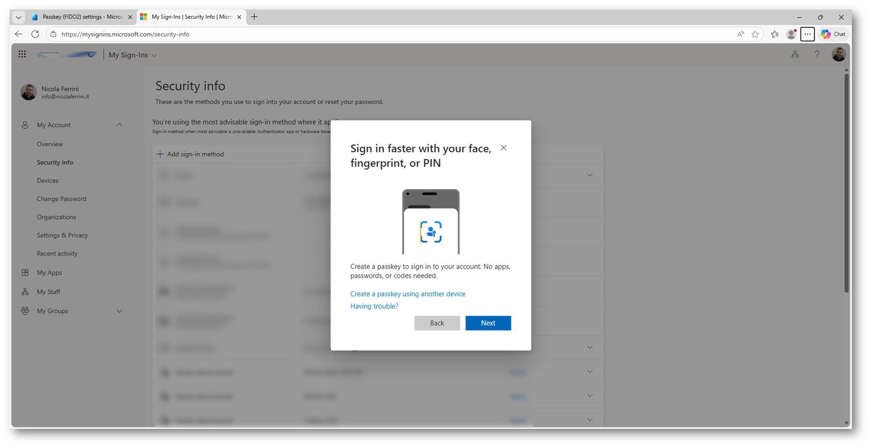Image resolution: width=871 pixels, height=448 pixels.
Task: Click the phone passkey illustration in dialog
Action: (431, 222)
